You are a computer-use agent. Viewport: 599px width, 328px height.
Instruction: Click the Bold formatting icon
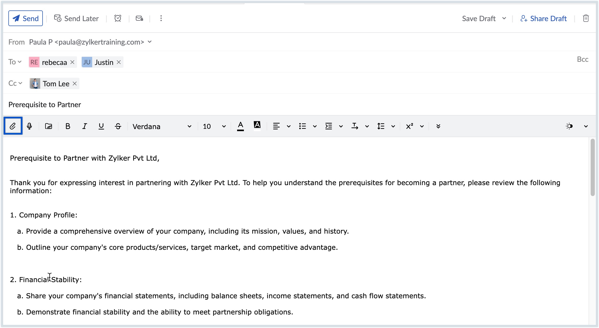[68, 126]
